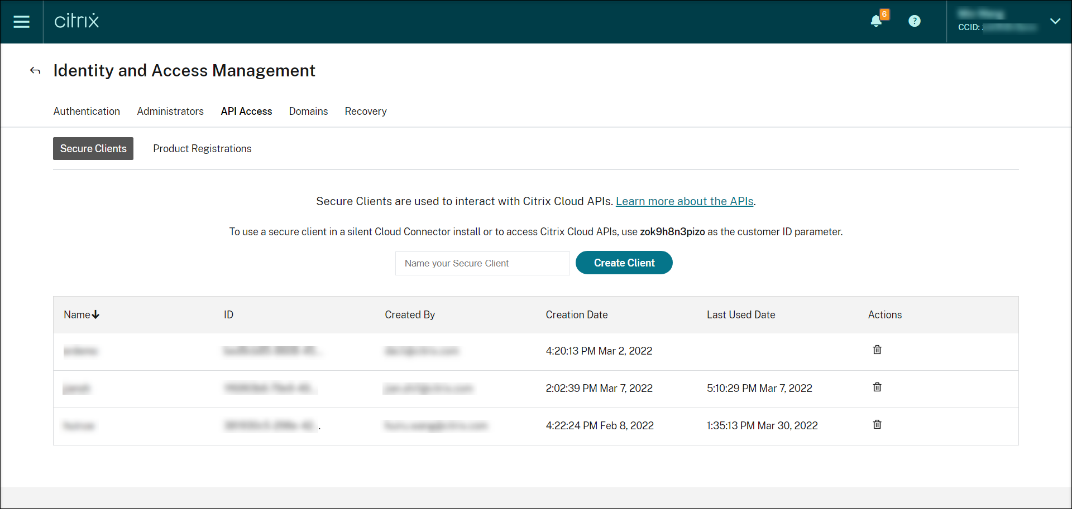The width and height of the screenshot is (1072, 509).
Task: Switch to the Authentication tab
Action: coord(87,112)
